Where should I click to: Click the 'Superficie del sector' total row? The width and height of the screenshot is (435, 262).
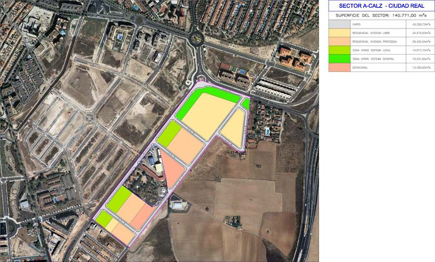pos(381,15)
